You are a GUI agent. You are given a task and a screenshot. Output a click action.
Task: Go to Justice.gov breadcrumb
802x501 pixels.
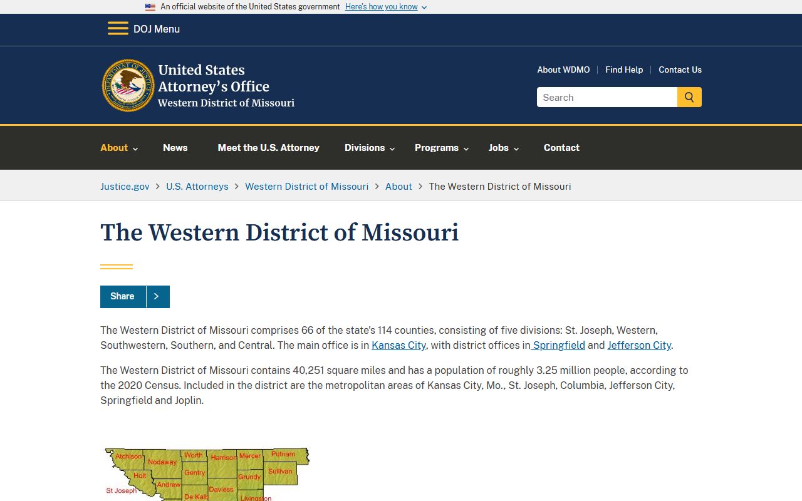click(x=125, y=186)
